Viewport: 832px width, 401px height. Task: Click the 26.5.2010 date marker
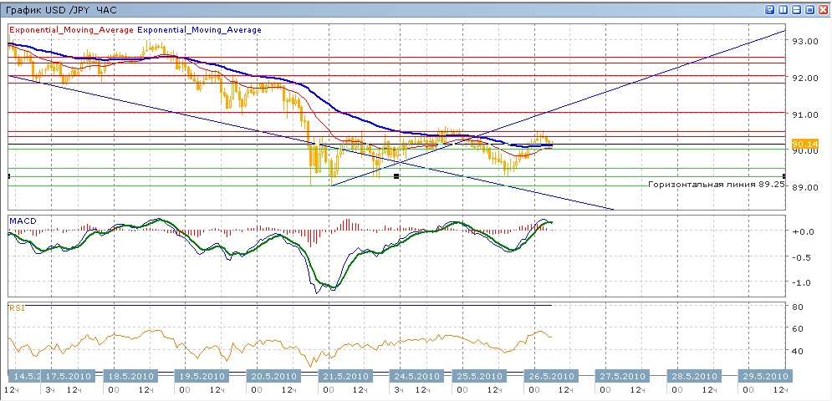(x=549, y=375)
